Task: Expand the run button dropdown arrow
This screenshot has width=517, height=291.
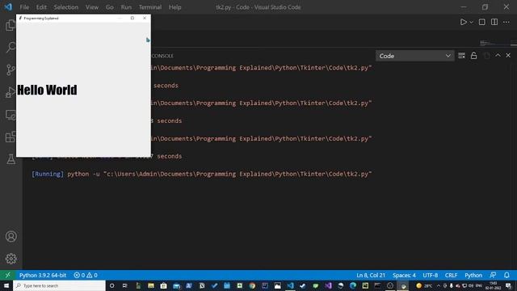Action: (x=472, y=22)
